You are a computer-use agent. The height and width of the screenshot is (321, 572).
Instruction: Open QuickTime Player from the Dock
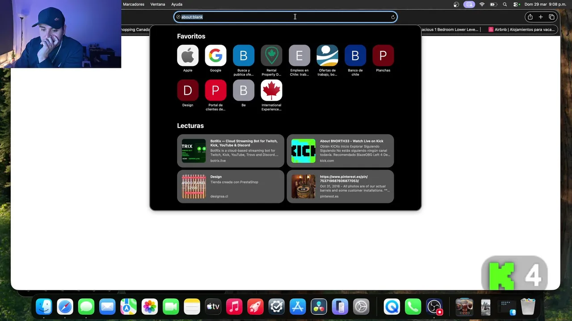pyautogui.click(x=392, y=307)
